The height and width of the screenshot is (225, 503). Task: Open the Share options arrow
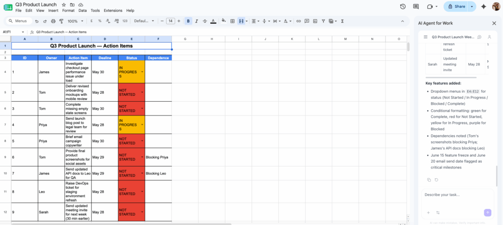click(x=472, y=6)
